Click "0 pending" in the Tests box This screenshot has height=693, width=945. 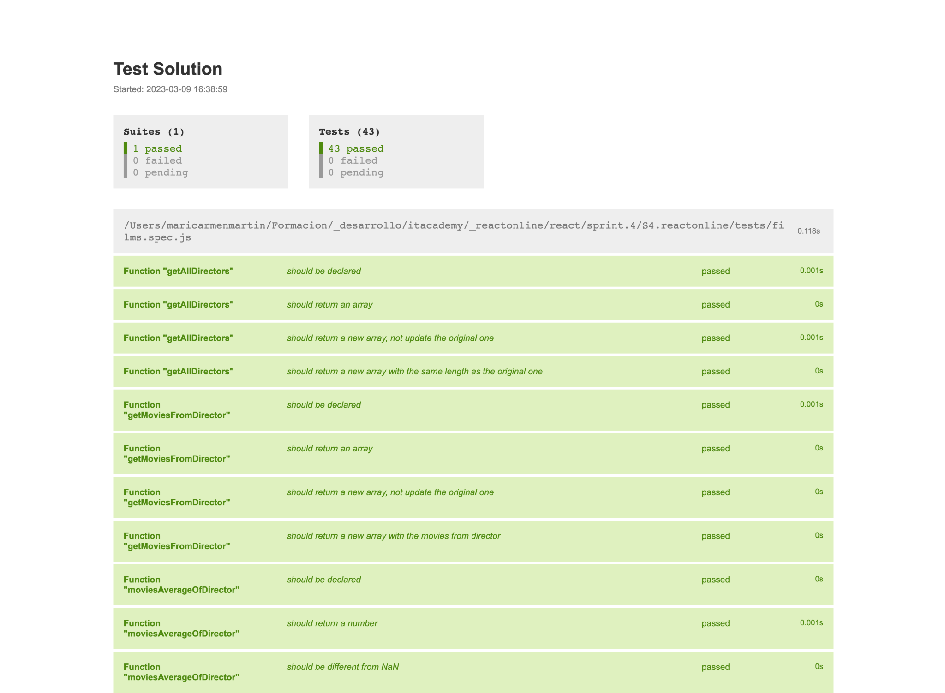(356, 172)
